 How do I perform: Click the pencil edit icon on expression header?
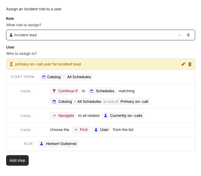[x=183, y=64]
